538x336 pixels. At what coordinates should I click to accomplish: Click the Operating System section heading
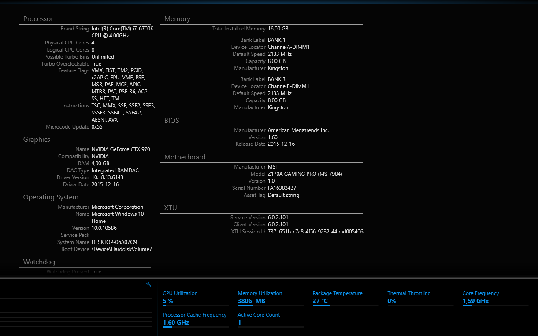[51, 197]
